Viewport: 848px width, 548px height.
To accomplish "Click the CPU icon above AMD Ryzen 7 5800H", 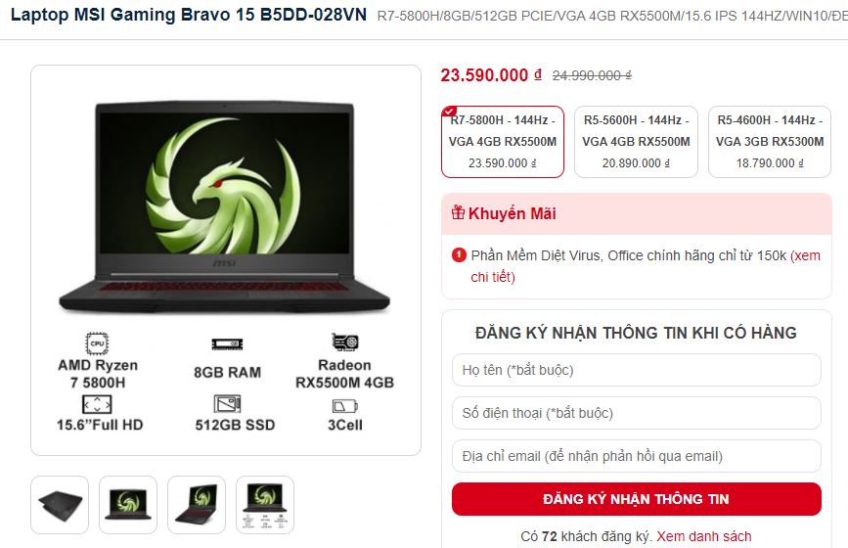I will click(x=98, y=343).
